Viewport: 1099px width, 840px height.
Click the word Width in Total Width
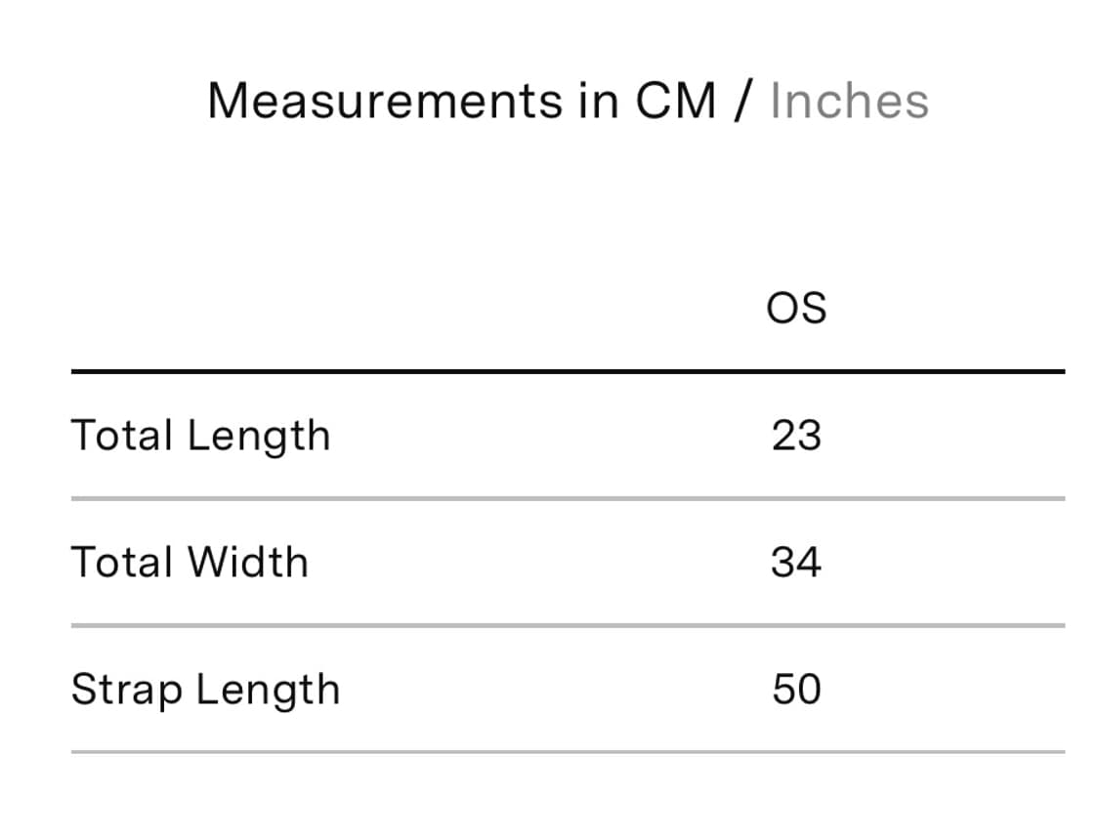click(248, 563)
